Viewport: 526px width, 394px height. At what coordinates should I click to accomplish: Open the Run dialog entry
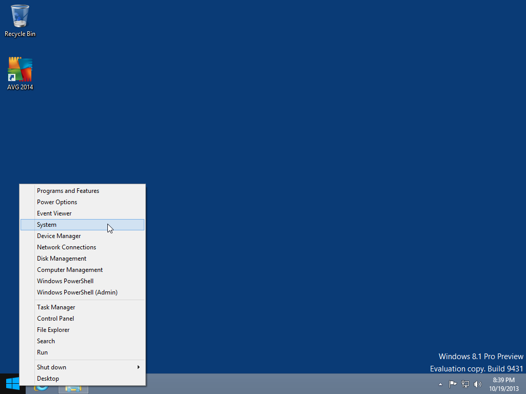point(82,352)
